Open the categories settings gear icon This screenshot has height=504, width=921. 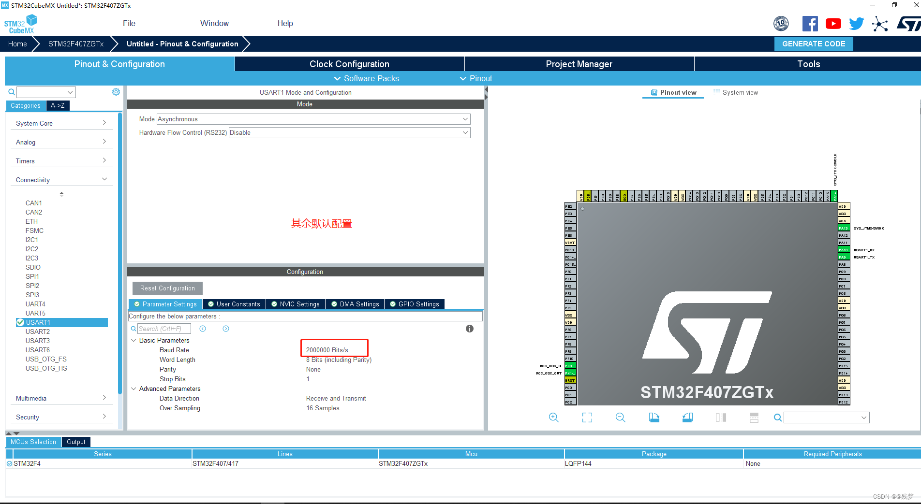click(x=116, y=92)
